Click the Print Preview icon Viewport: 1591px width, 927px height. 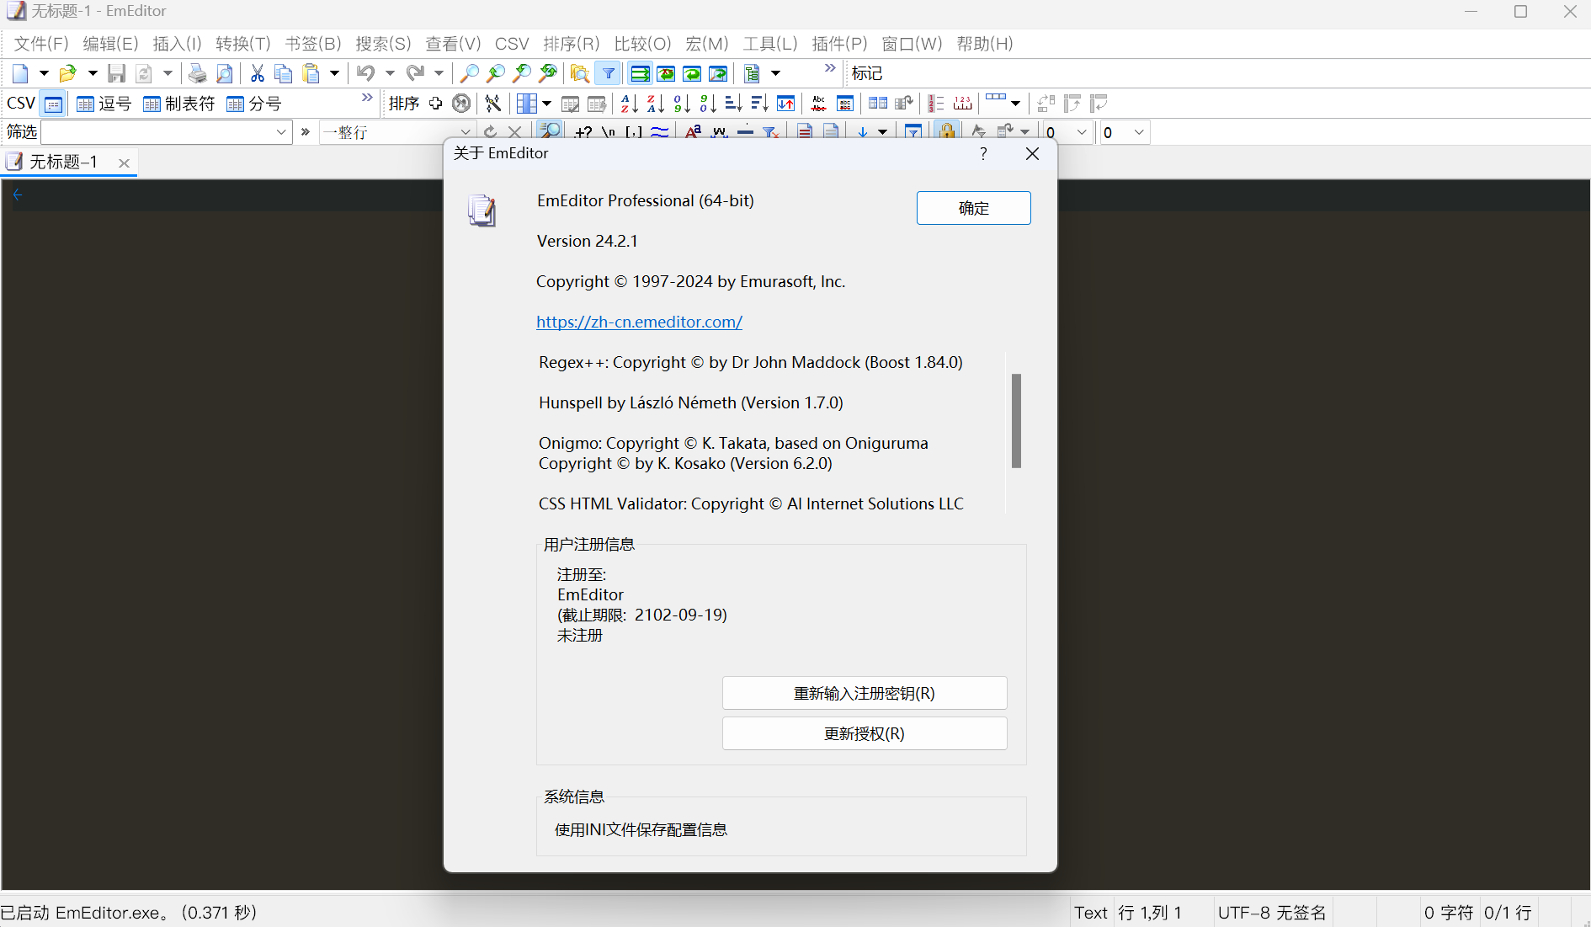[224, 74]
